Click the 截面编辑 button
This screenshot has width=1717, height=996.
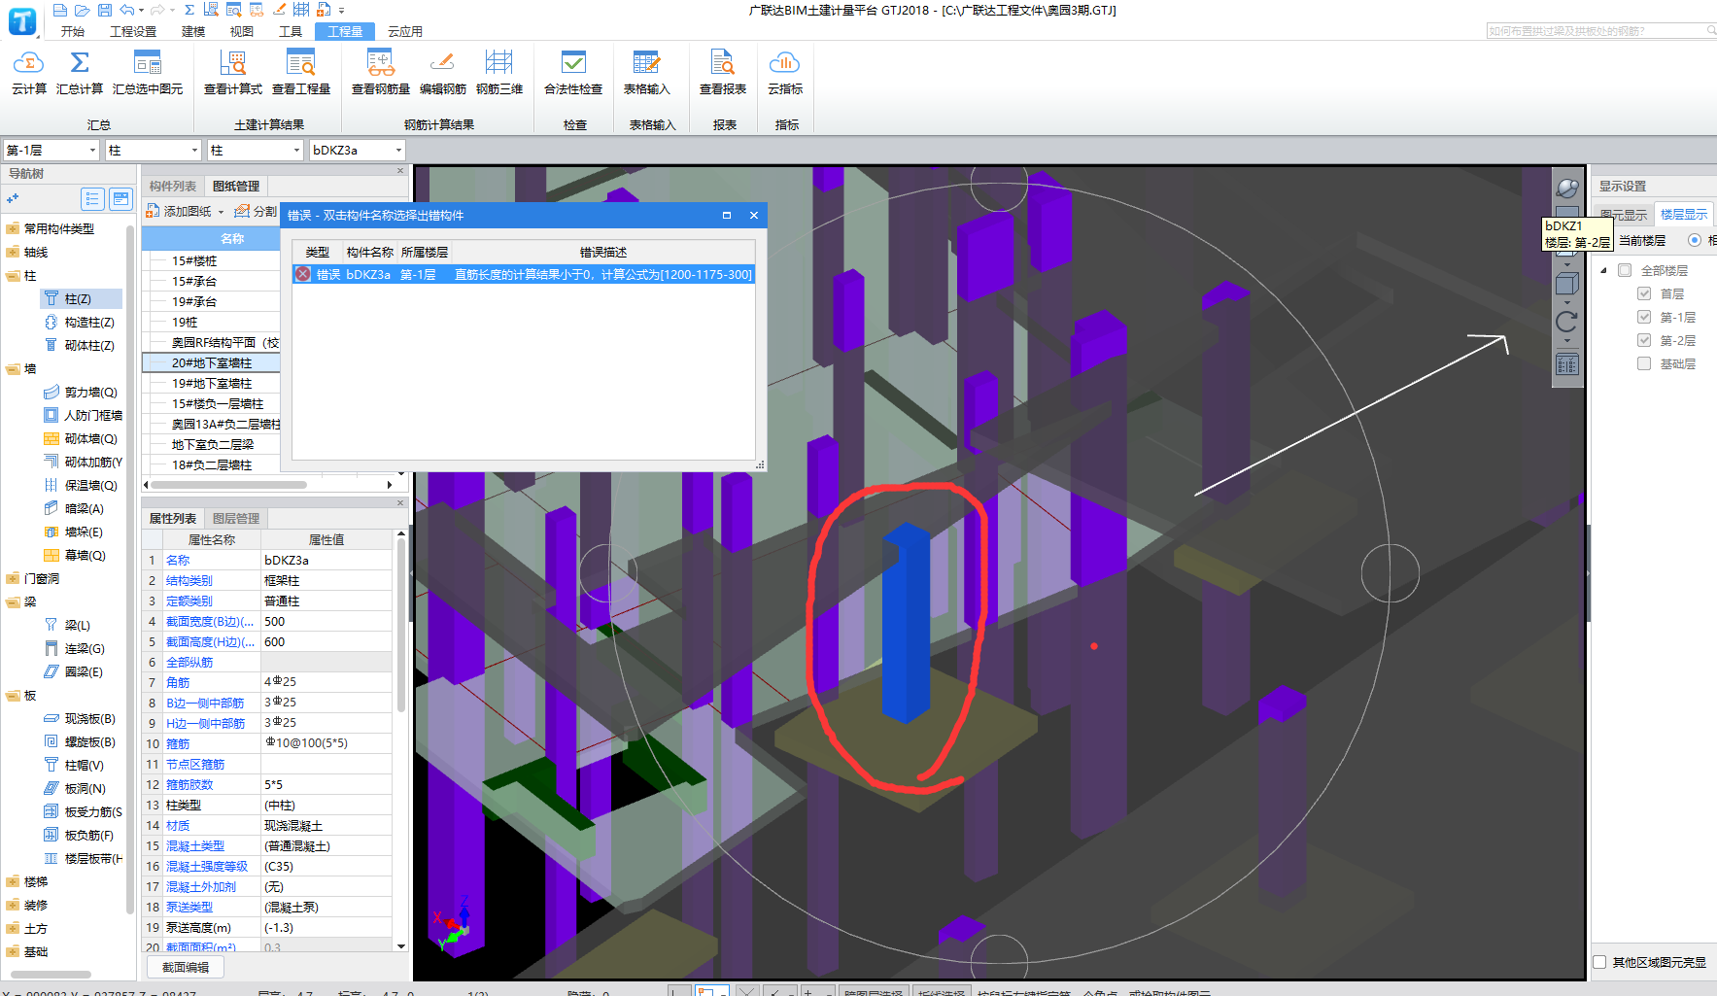pos(186,967)
